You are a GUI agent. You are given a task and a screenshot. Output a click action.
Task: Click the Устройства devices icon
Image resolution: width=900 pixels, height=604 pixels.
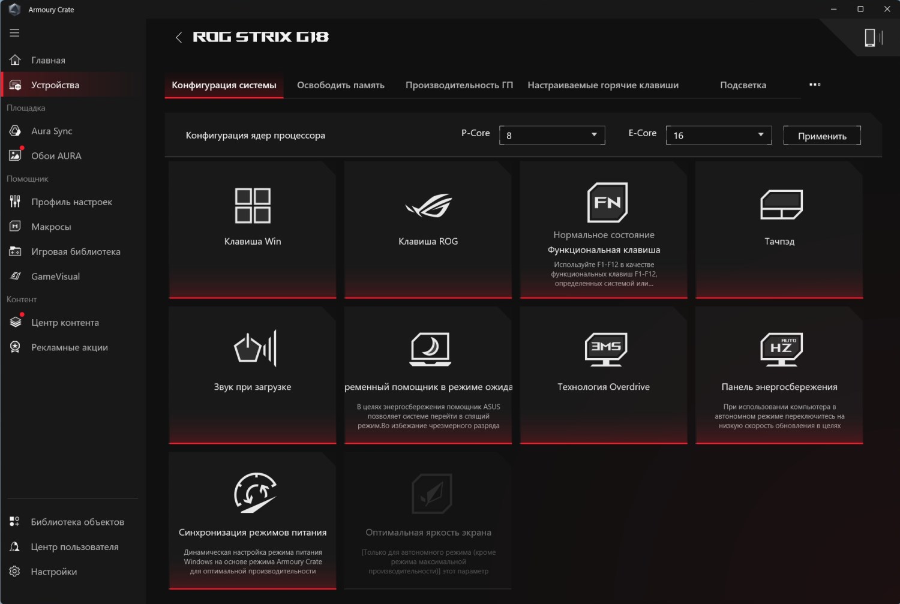[x=15, y=85]
